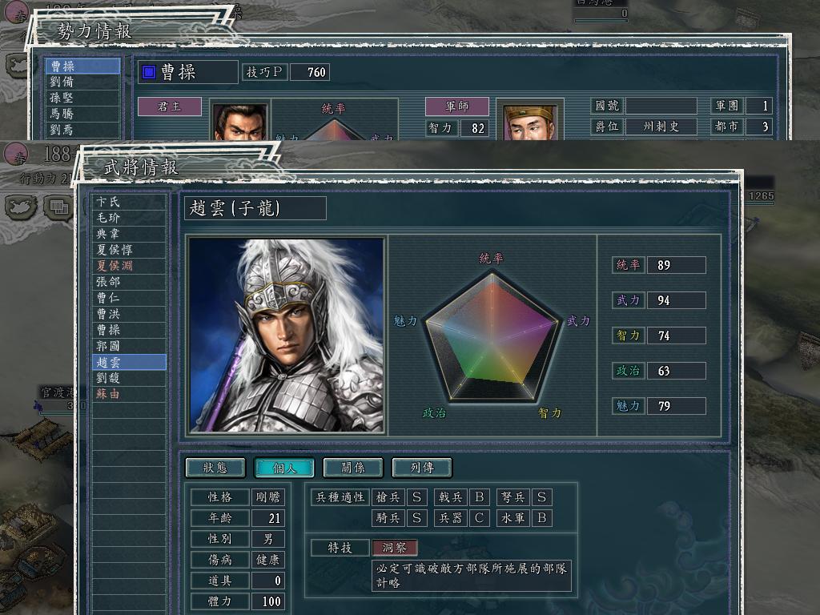Click the 道具 value 0

267,581
